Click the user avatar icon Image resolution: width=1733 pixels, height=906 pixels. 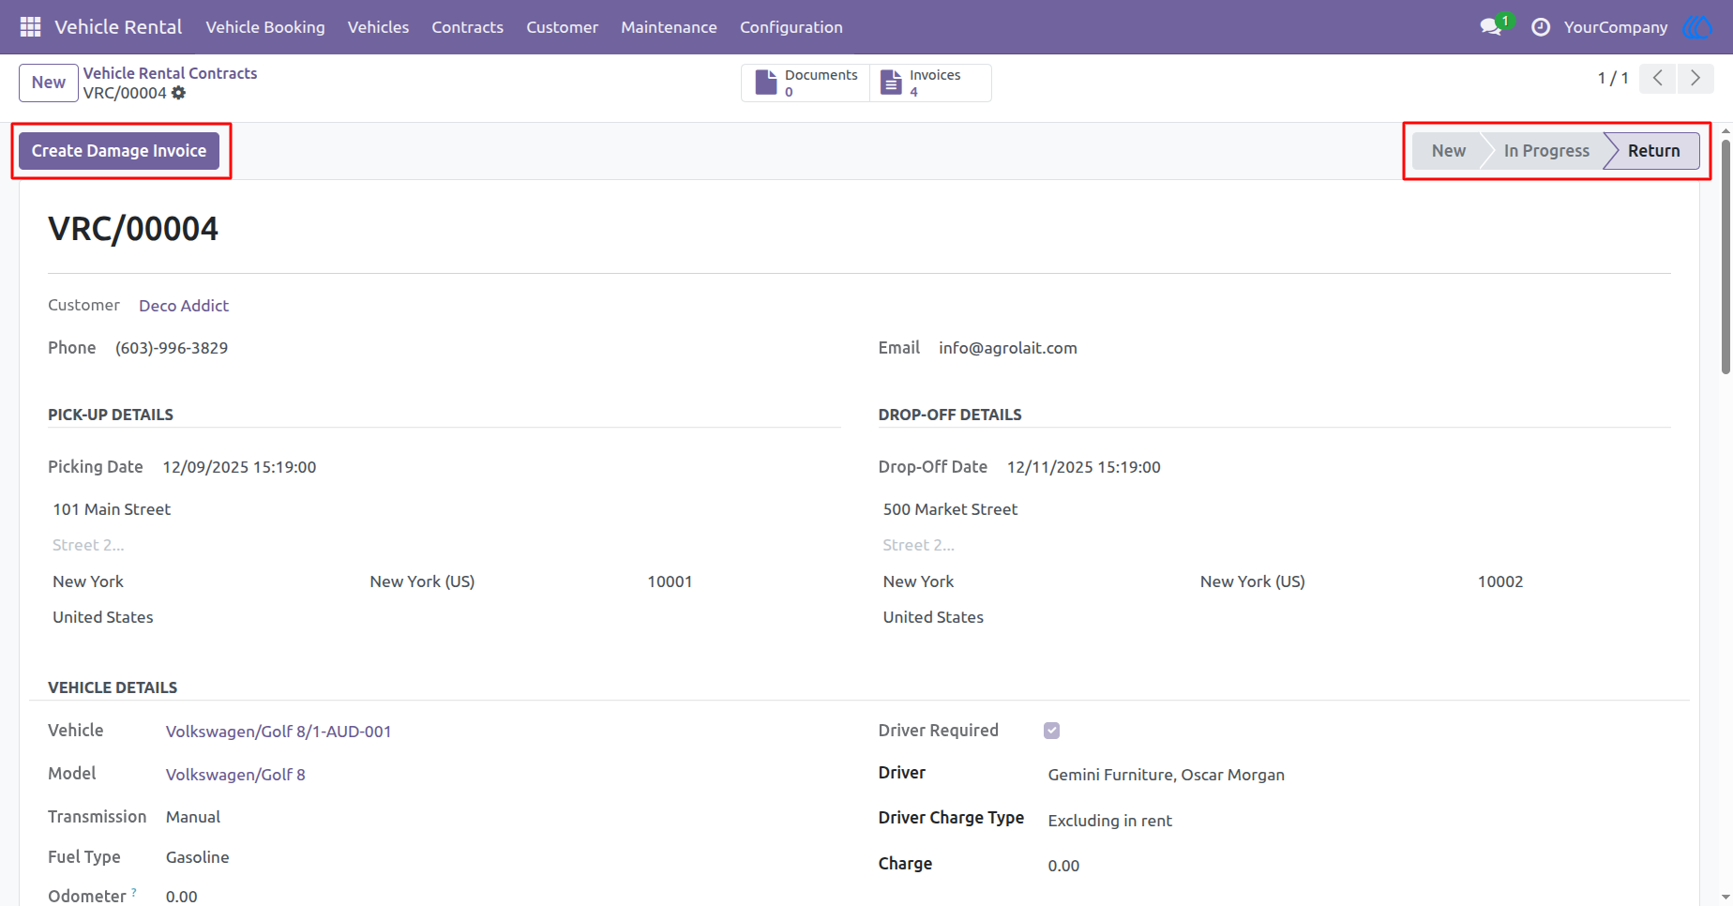tap(1697, 27)
